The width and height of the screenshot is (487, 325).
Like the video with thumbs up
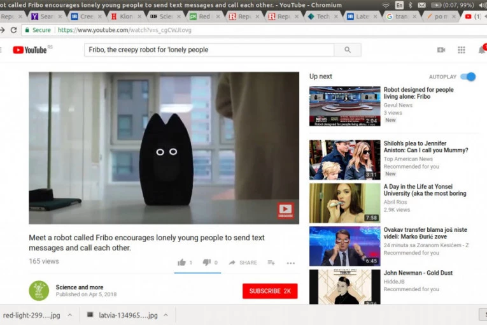coord(182,263)
